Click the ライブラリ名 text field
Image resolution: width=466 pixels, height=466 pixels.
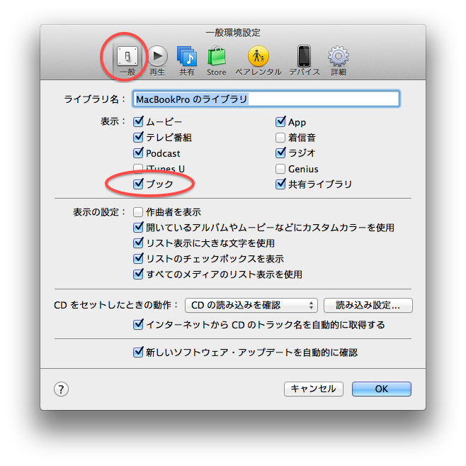266,99
